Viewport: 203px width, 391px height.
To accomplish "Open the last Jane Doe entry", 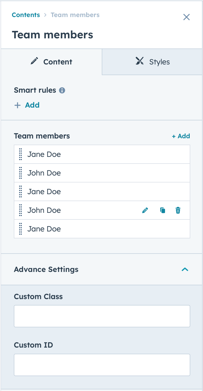I will click(102, 229).
